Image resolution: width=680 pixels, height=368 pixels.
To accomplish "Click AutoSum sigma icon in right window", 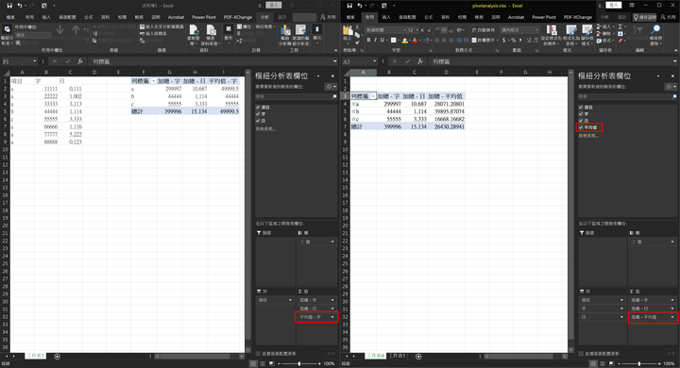I will (x=621, y=26).
